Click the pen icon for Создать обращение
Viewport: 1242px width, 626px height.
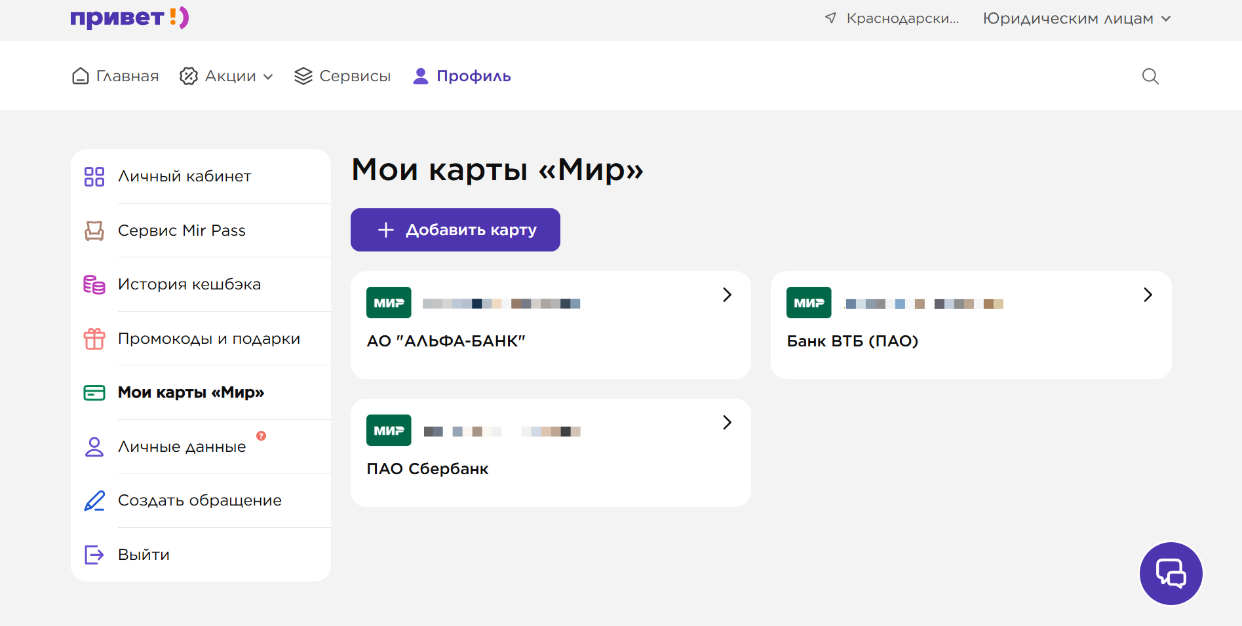(94, 501)
